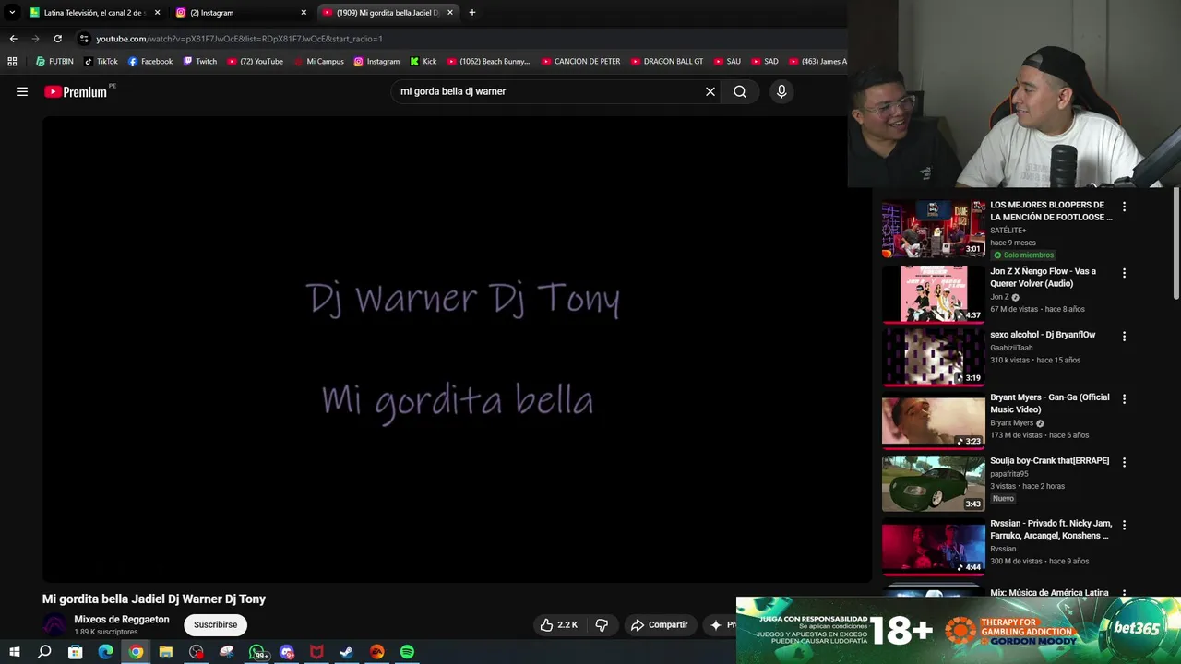Open the EA app from taskbar
Screen dimensions: 1181x664
376,652
